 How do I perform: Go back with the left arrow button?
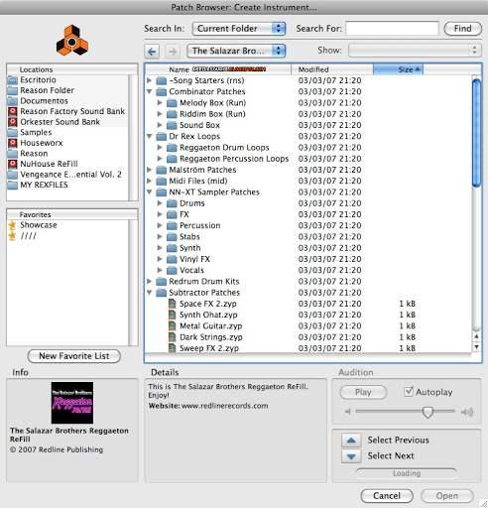(x=152, y=51)
